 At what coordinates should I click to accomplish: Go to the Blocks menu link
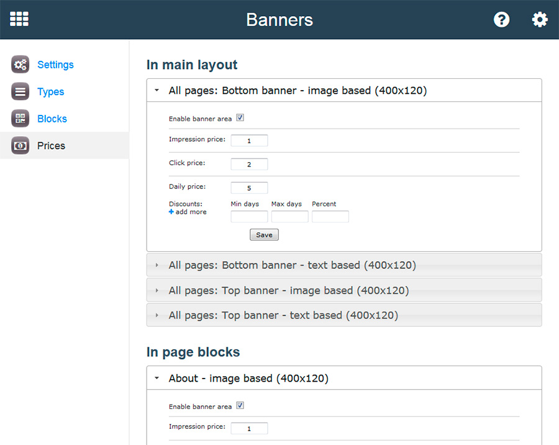(52, 119)
